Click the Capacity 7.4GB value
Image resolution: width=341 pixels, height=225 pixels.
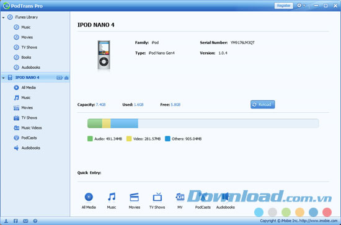(100, 105)
